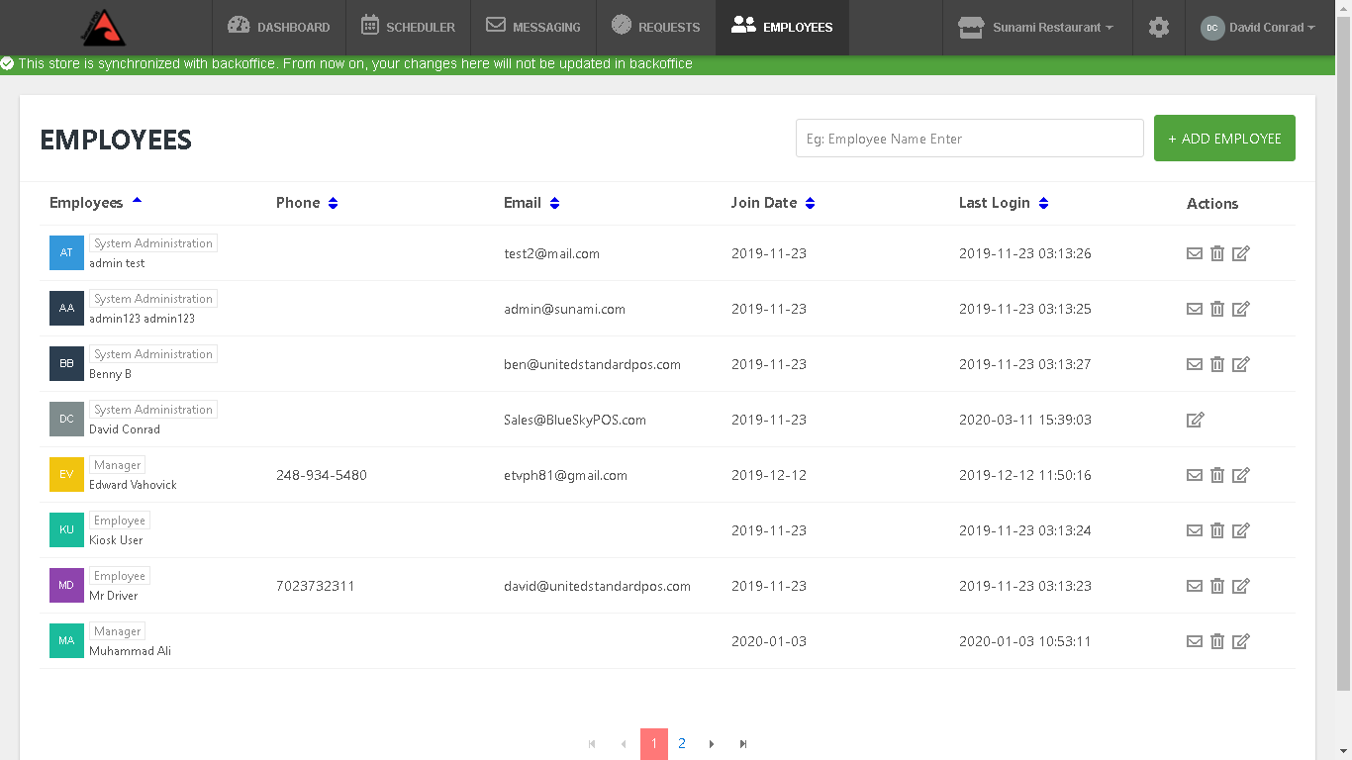
Task: Jump to last page
Action: pos(743,744)
